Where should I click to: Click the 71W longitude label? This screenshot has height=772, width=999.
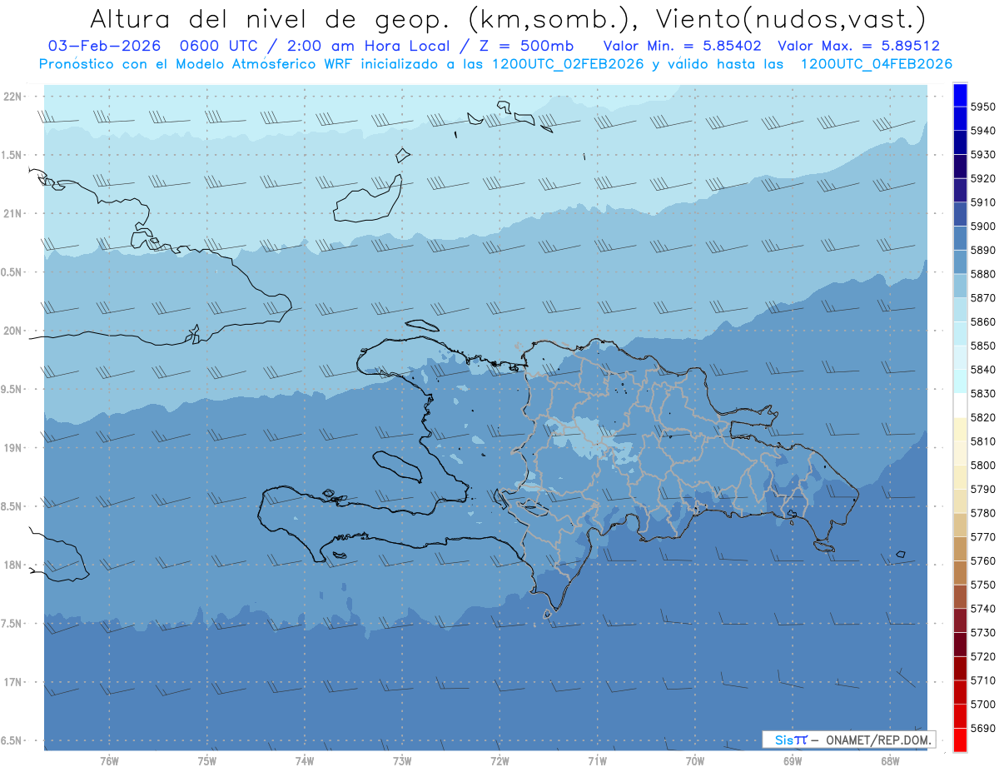point(597,761)
